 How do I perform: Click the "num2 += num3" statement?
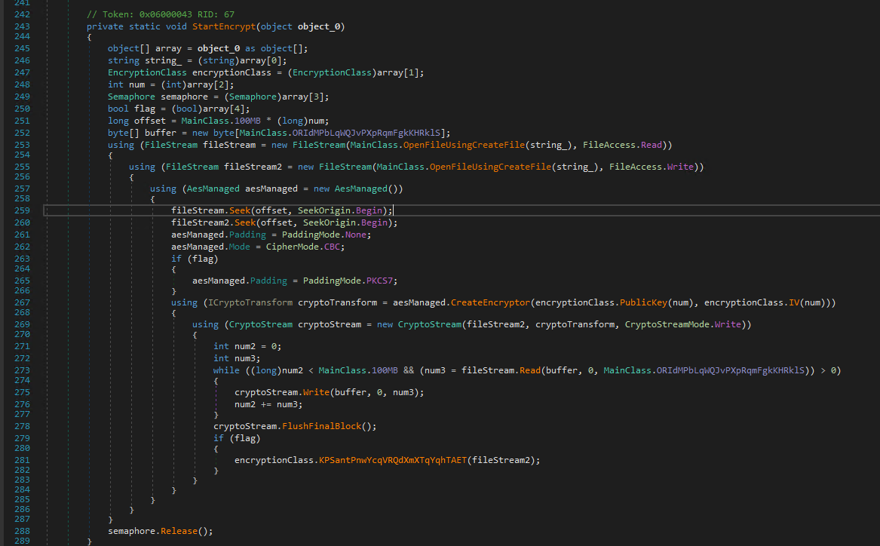coord(269,405)
